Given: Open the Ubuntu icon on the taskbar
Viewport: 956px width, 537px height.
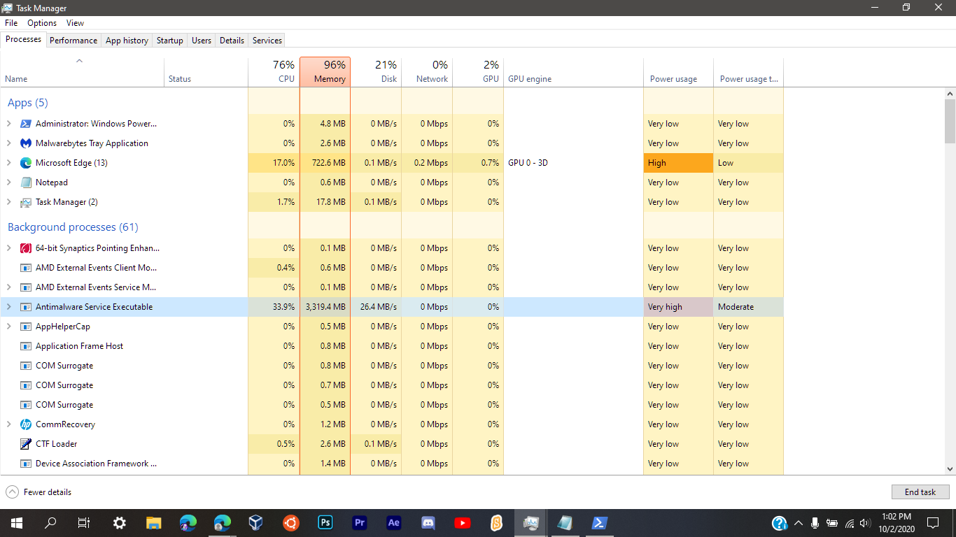Looking at the screenshot, I should pos(291,522).
